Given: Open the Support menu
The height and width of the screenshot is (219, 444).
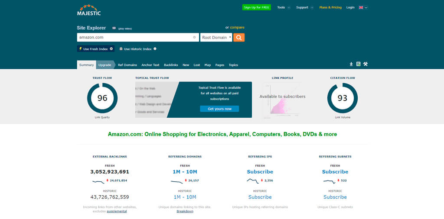Looking at the screenshot, I should 302,7.
